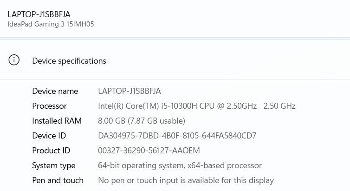Select the device name value LAPTOP-J1SBBFJA in specifications
The height and width of the screenshot is (191, 350).
(x=129, y=91)
